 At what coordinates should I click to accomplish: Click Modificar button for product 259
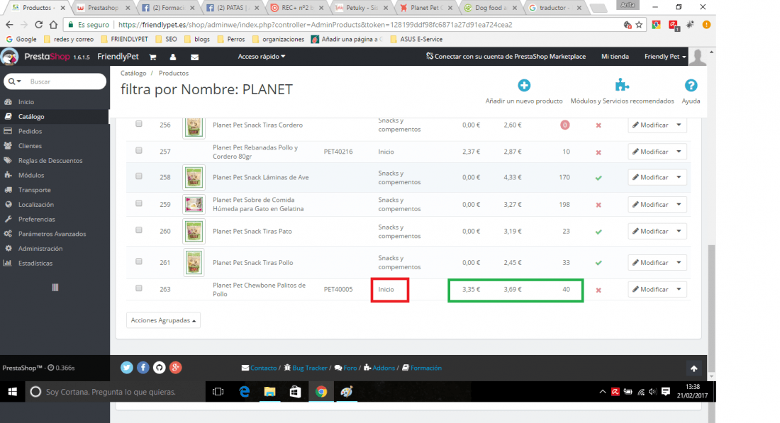(x=650, y=204)
